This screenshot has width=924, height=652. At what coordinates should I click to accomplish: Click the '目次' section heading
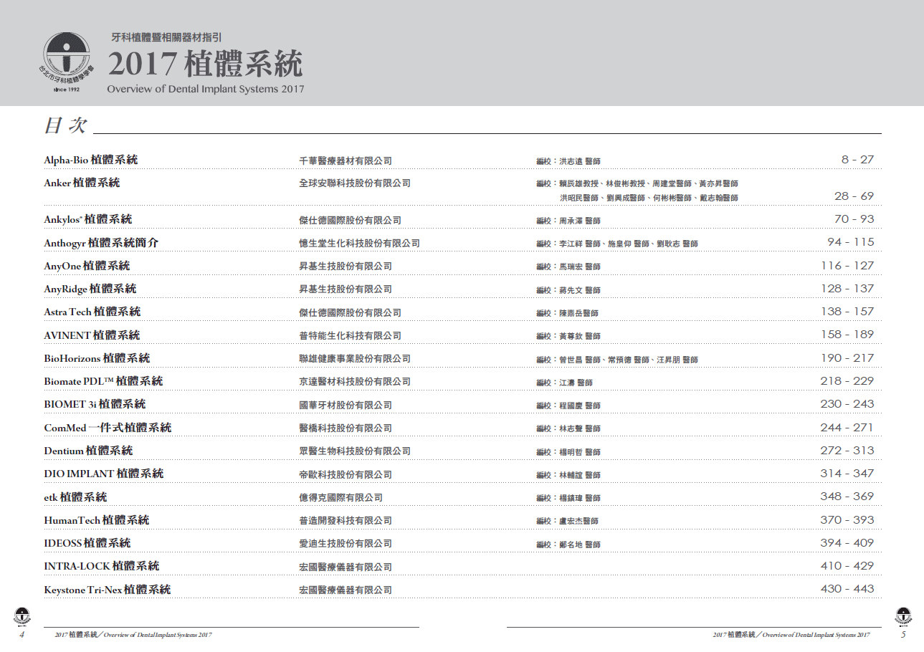[65, 126]
